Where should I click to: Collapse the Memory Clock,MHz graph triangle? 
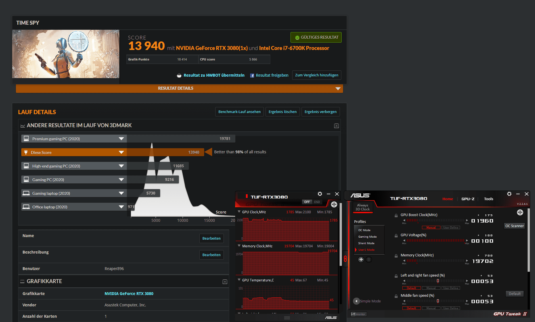(x=239, y=246)
